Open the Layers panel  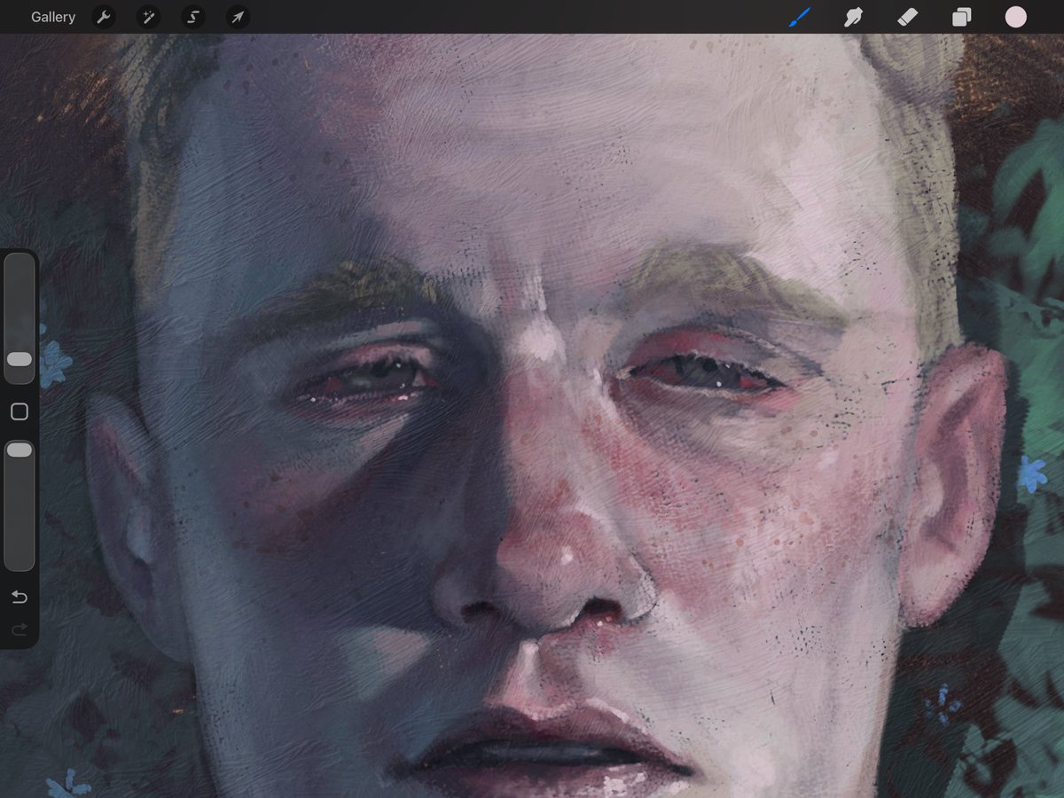[x=961, y=17]
